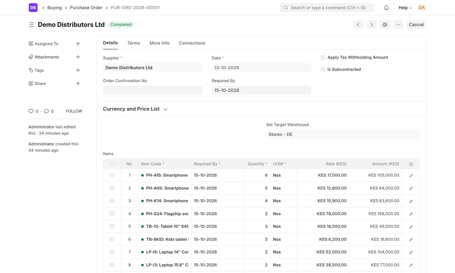The width and height of the screenshot is (455, 273).
Task: Click the DE app logo icon
Action: tap(33, 8)
